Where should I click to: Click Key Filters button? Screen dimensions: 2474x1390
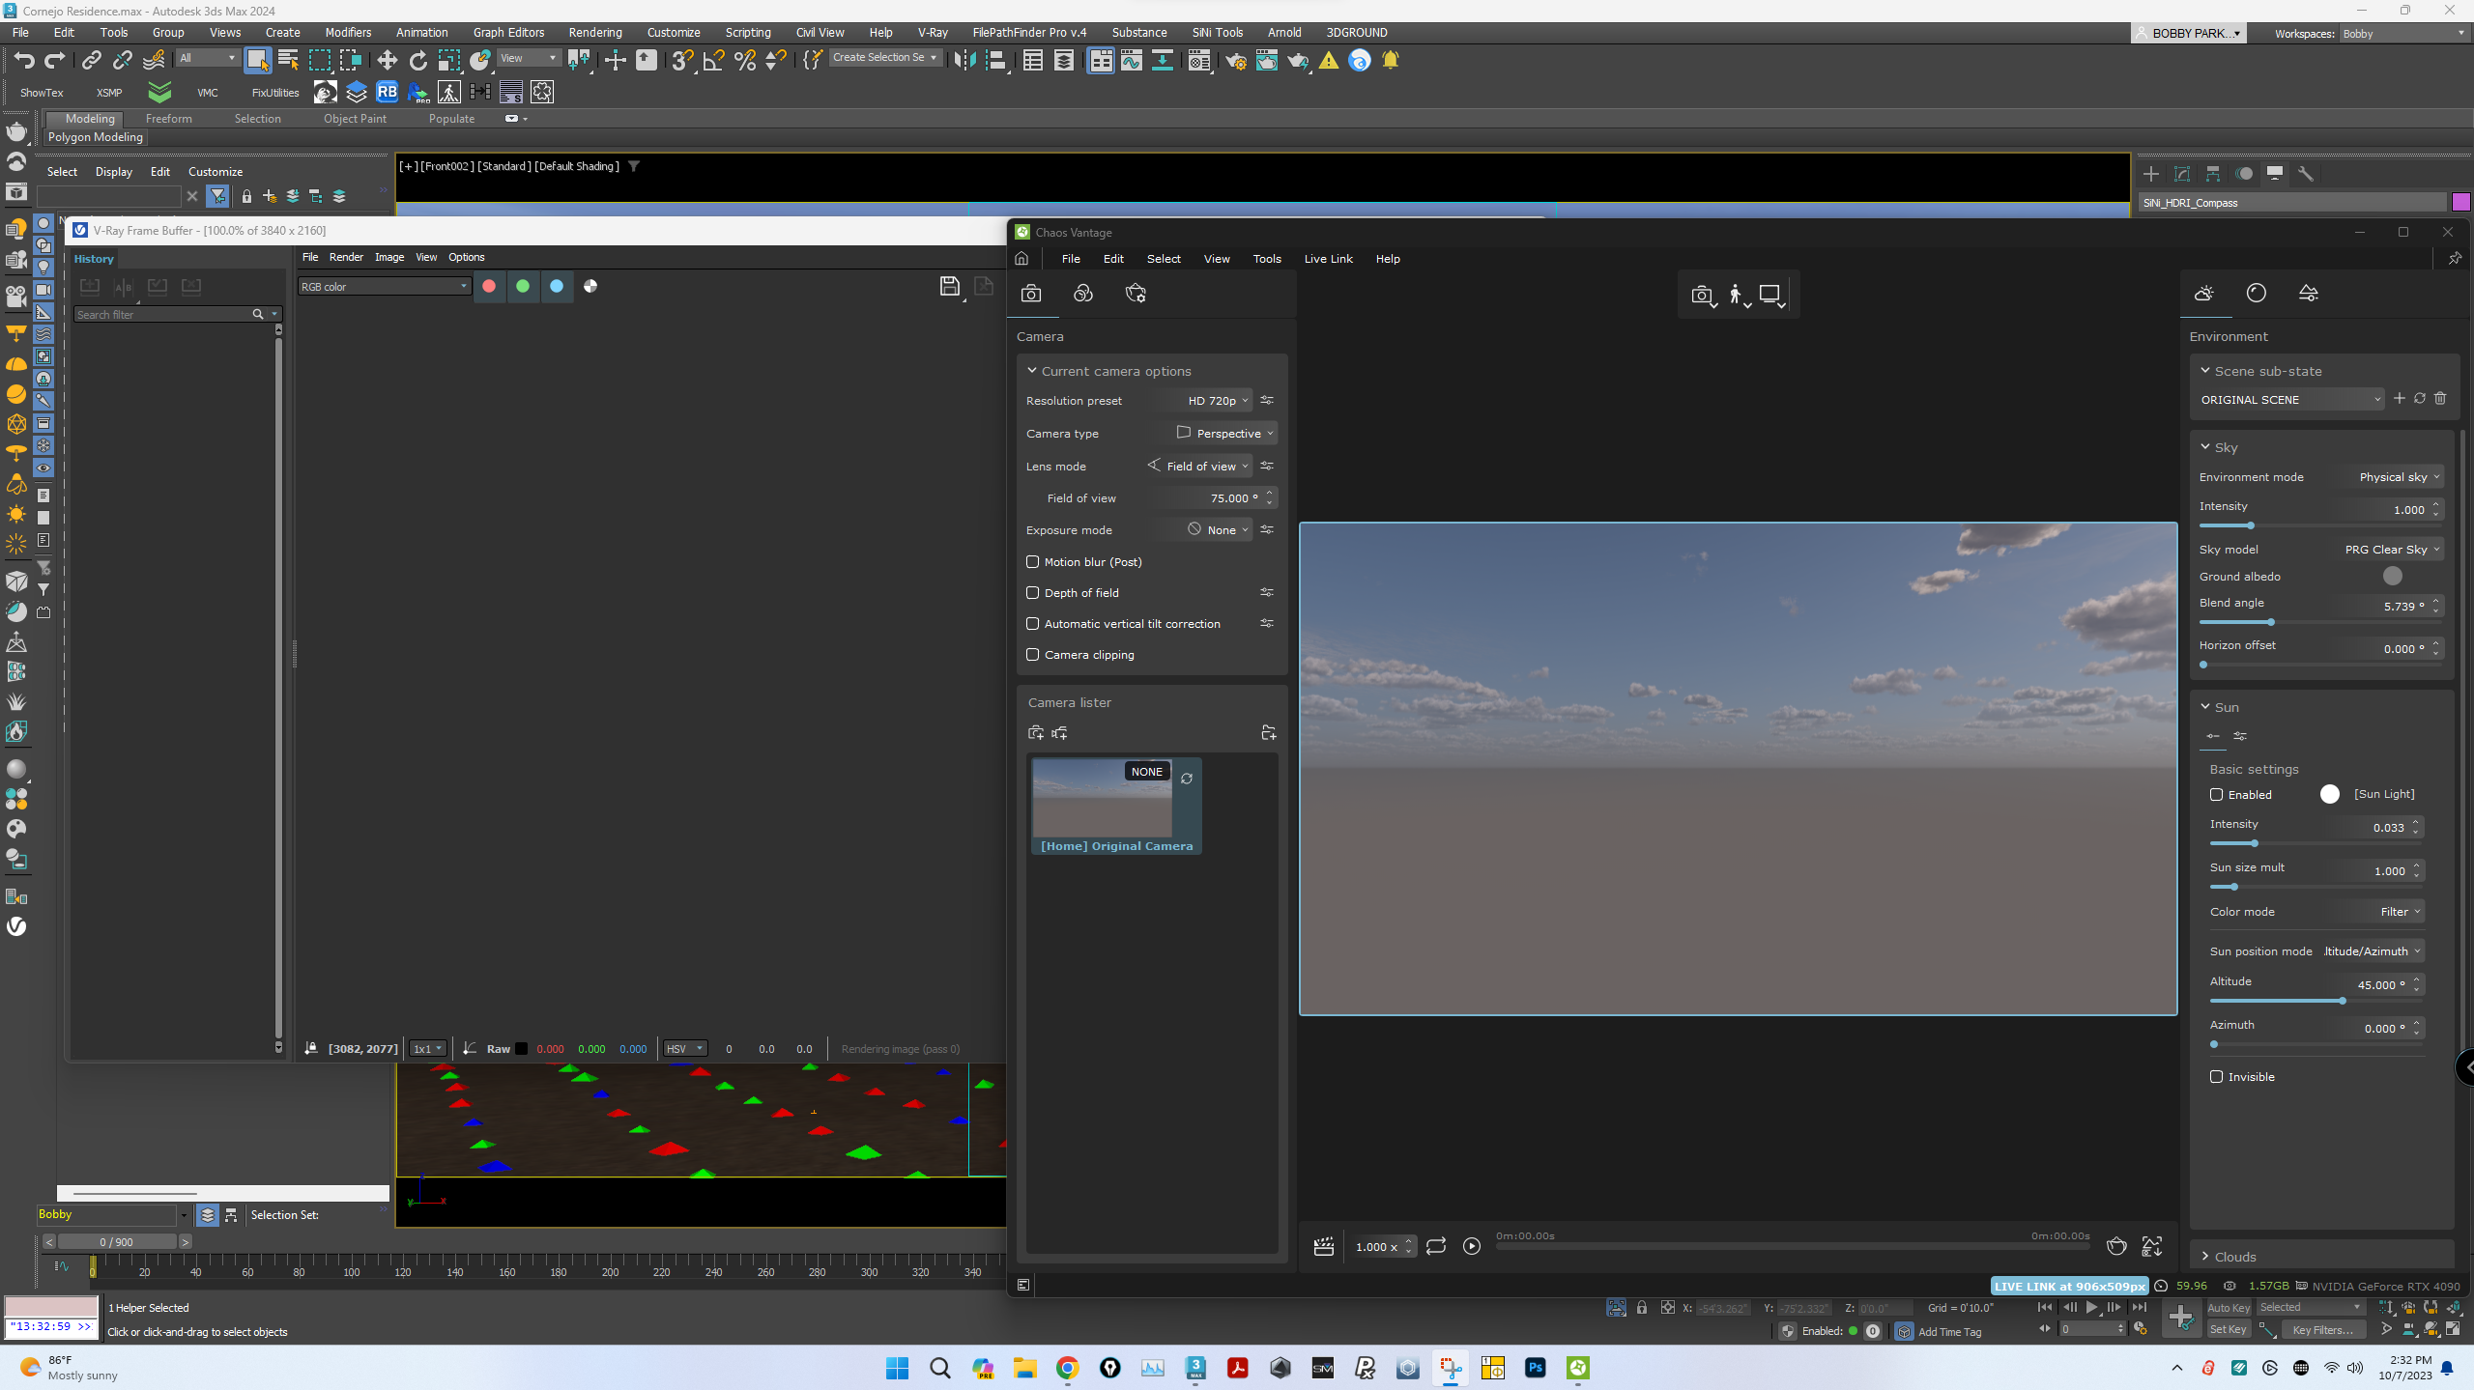[2322, 1330]
